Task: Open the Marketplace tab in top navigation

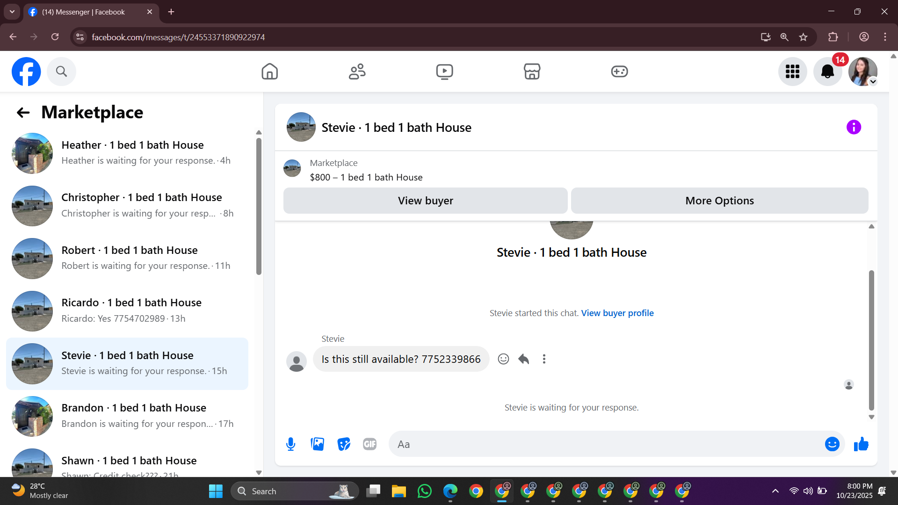Action: point(532,72)
